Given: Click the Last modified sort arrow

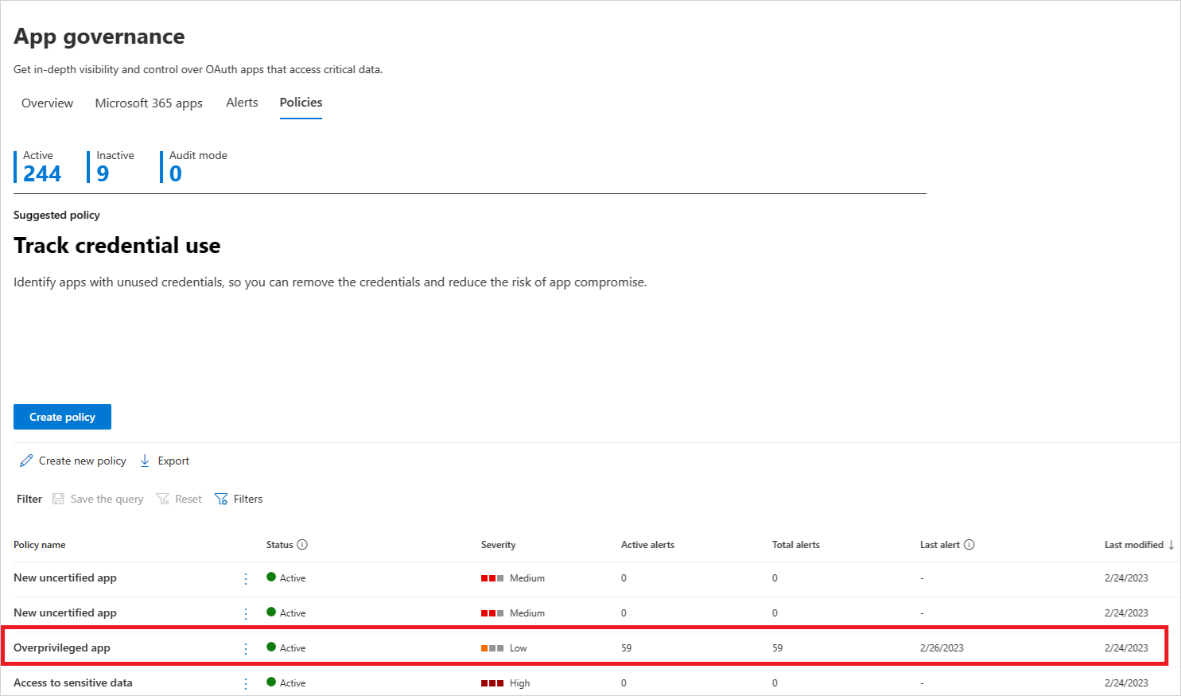Looking at the screenshot, I should (x=1171, y=545).
